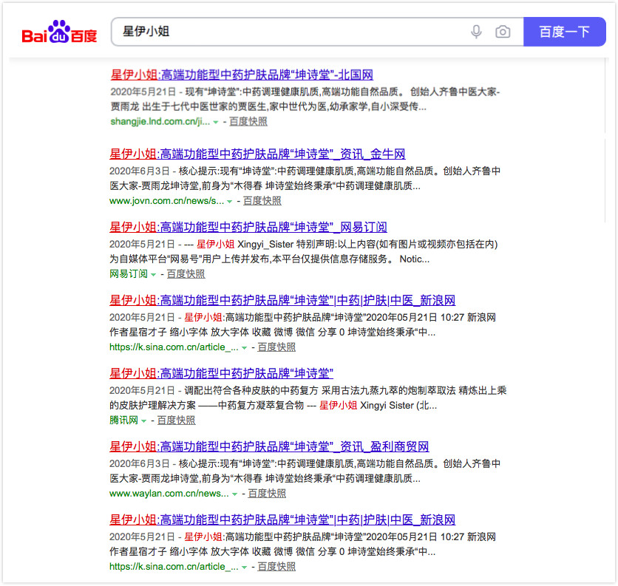Expand dropdown arrow beside 腾讯网 source
The height and width of the screenshot is (586, 618).
pyautogui.click(x=144, y=421)
